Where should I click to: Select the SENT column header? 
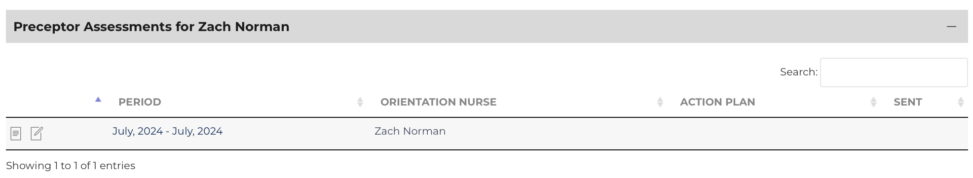coord(908,102)
